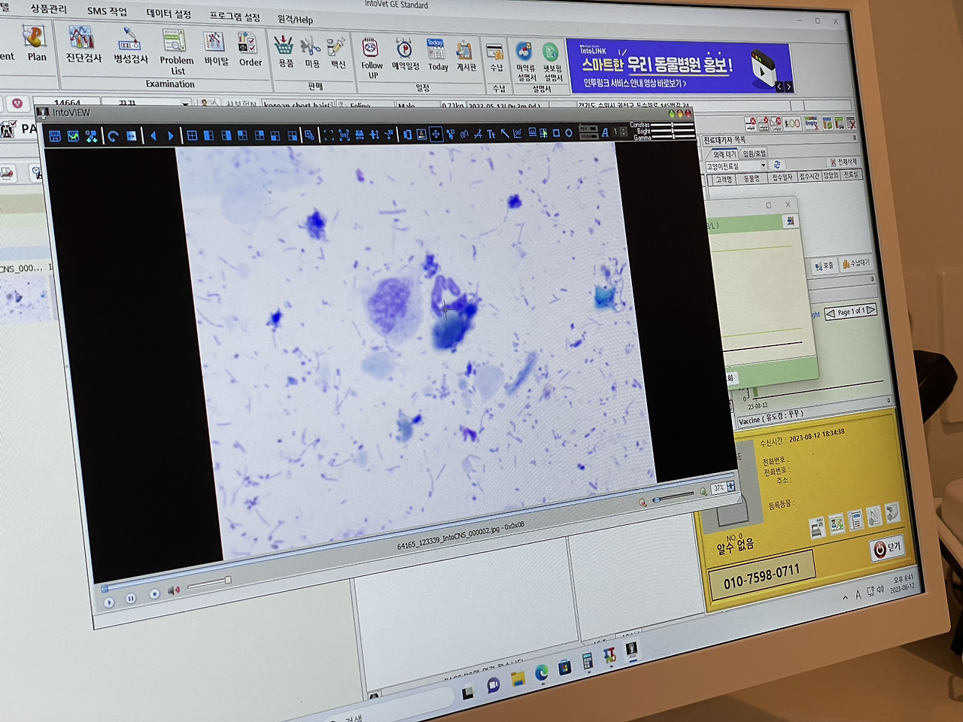Open the Today schedule icon

pos(437,56)
